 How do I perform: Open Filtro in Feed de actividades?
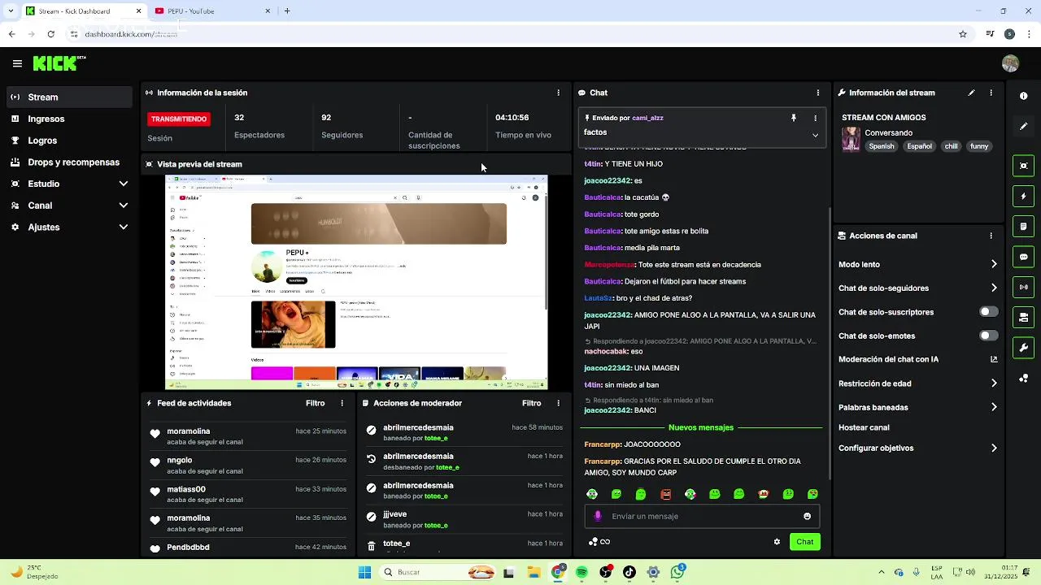pyautogui.click(x=315, y=403)
